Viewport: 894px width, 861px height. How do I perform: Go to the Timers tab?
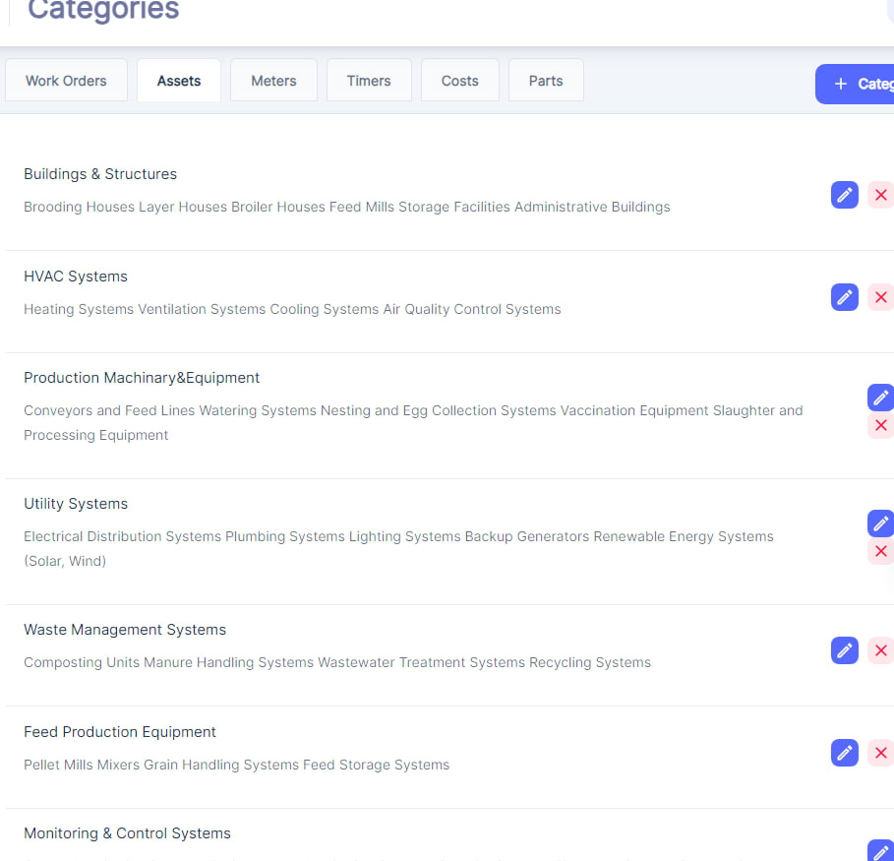pos(369,81)
